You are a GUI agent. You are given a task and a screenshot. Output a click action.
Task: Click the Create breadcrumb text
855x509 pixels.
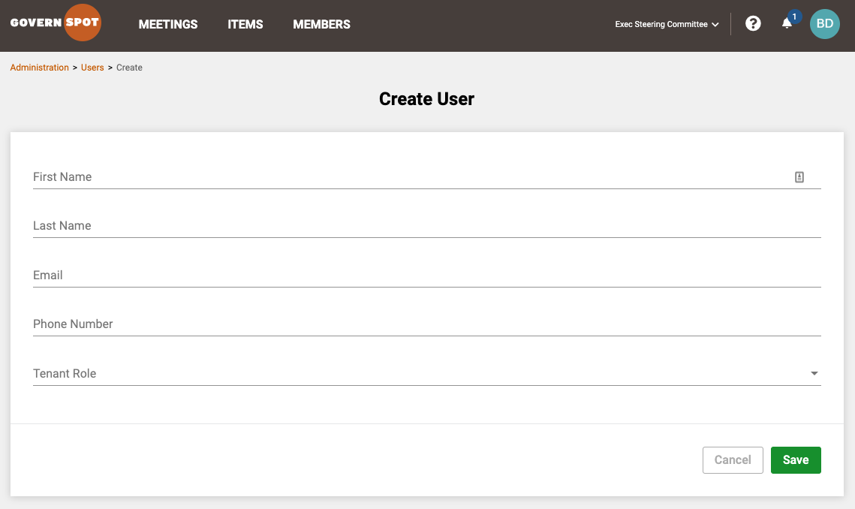129,68
